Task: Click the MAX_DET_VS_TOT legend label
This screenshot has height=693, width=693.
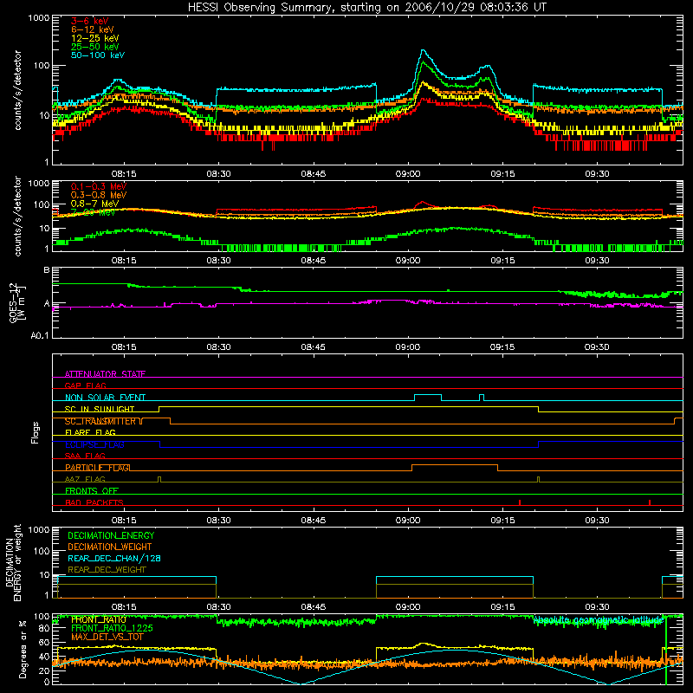Action: point(107,637)
